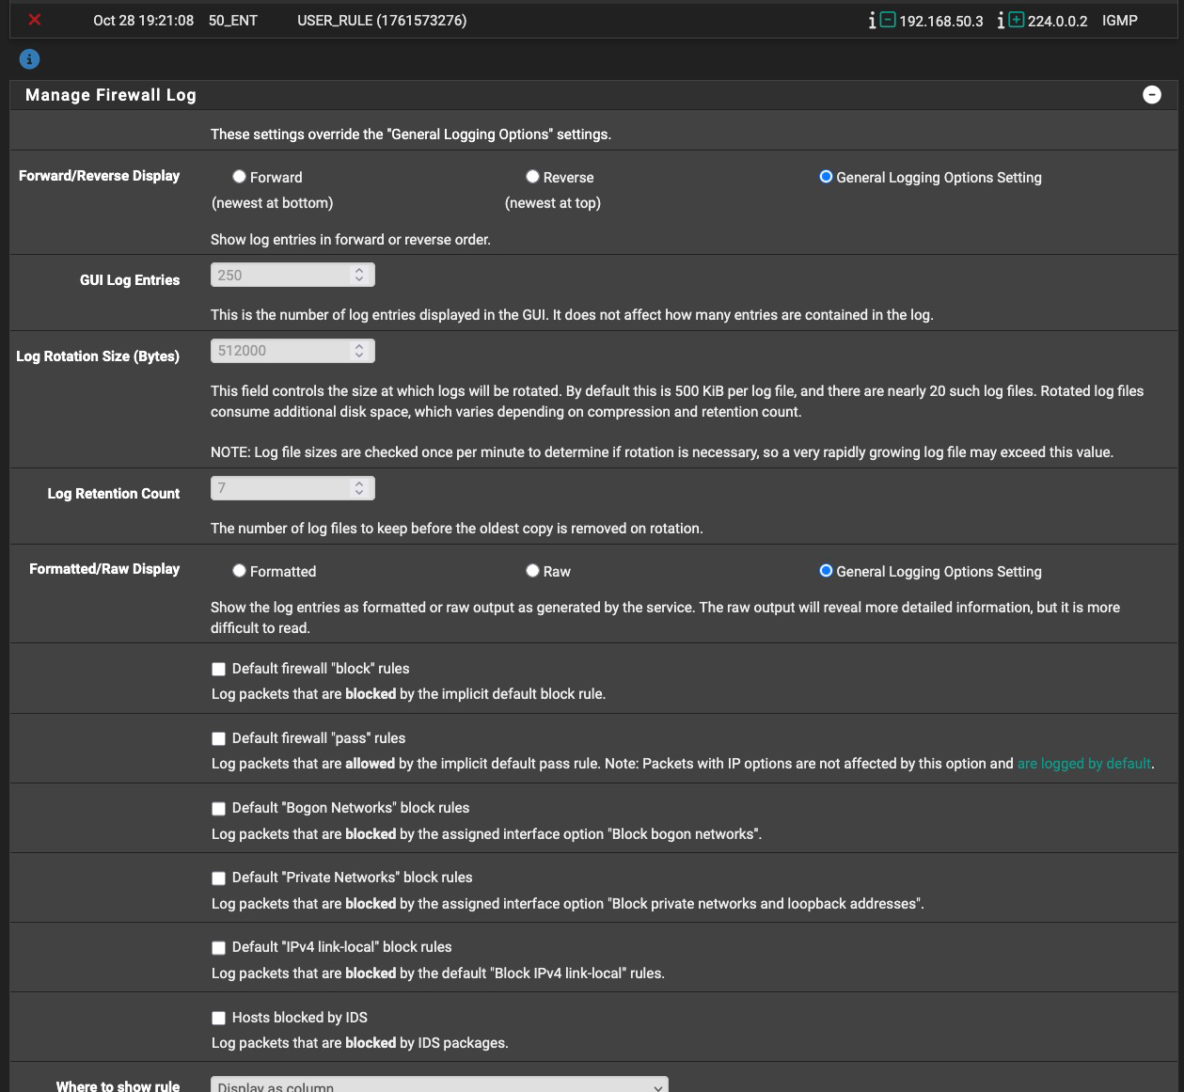The image size is (1184, 1092).
Task: Click the Log Rotation Size input field
Action: [280, 351]
